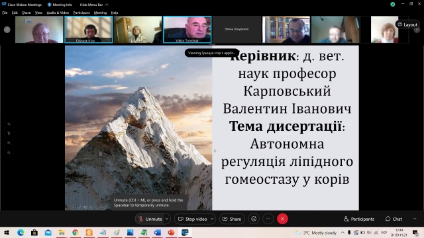Open PowerPoint from taskbar
The height and width of the screenshot is (238, 424).
[171, 233]
